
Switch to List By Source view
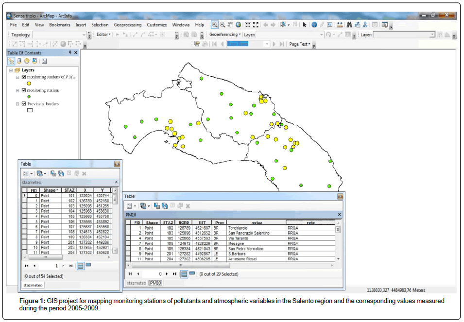(19, 61)
